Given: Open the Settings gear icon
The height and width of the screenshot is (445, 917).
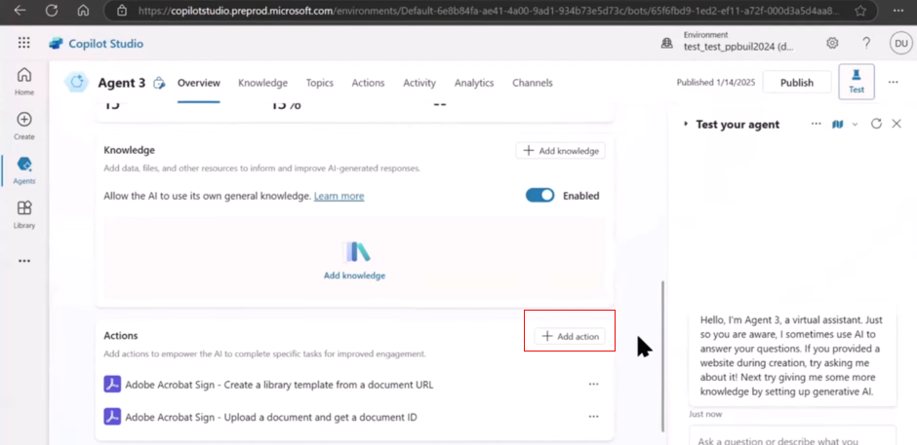Looking at the screenshot, I should 832,44.
